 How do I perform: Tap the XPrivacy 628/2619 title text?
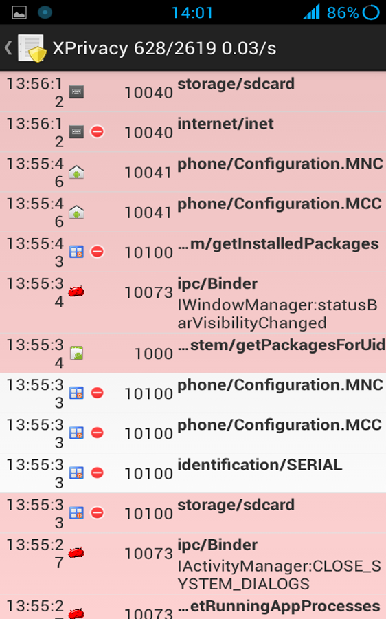(x=164, y=48)
